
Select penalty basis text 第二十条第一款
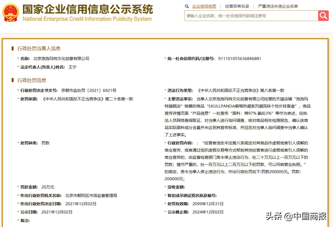coord(119,99)
